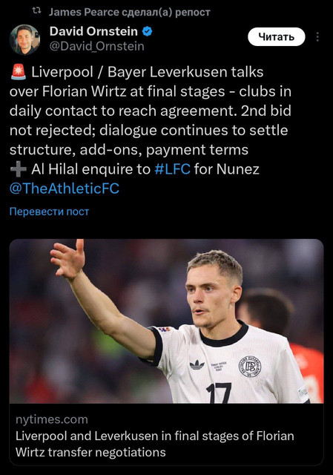Click the grey plus emoji before Al Hilal

pyautogui.click(x=18, y=168)
